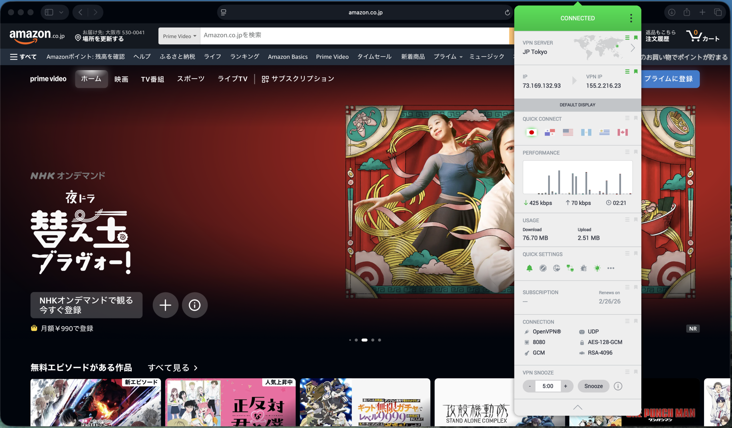Decrease snooze time with minus
The width and height of the screenshot is (732, 428).
(529, 386)
